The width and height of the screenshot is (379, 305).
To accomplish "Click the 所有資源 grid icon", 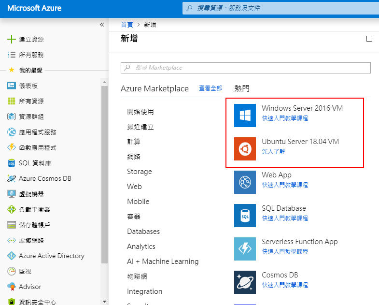I will tap(12, 101).
